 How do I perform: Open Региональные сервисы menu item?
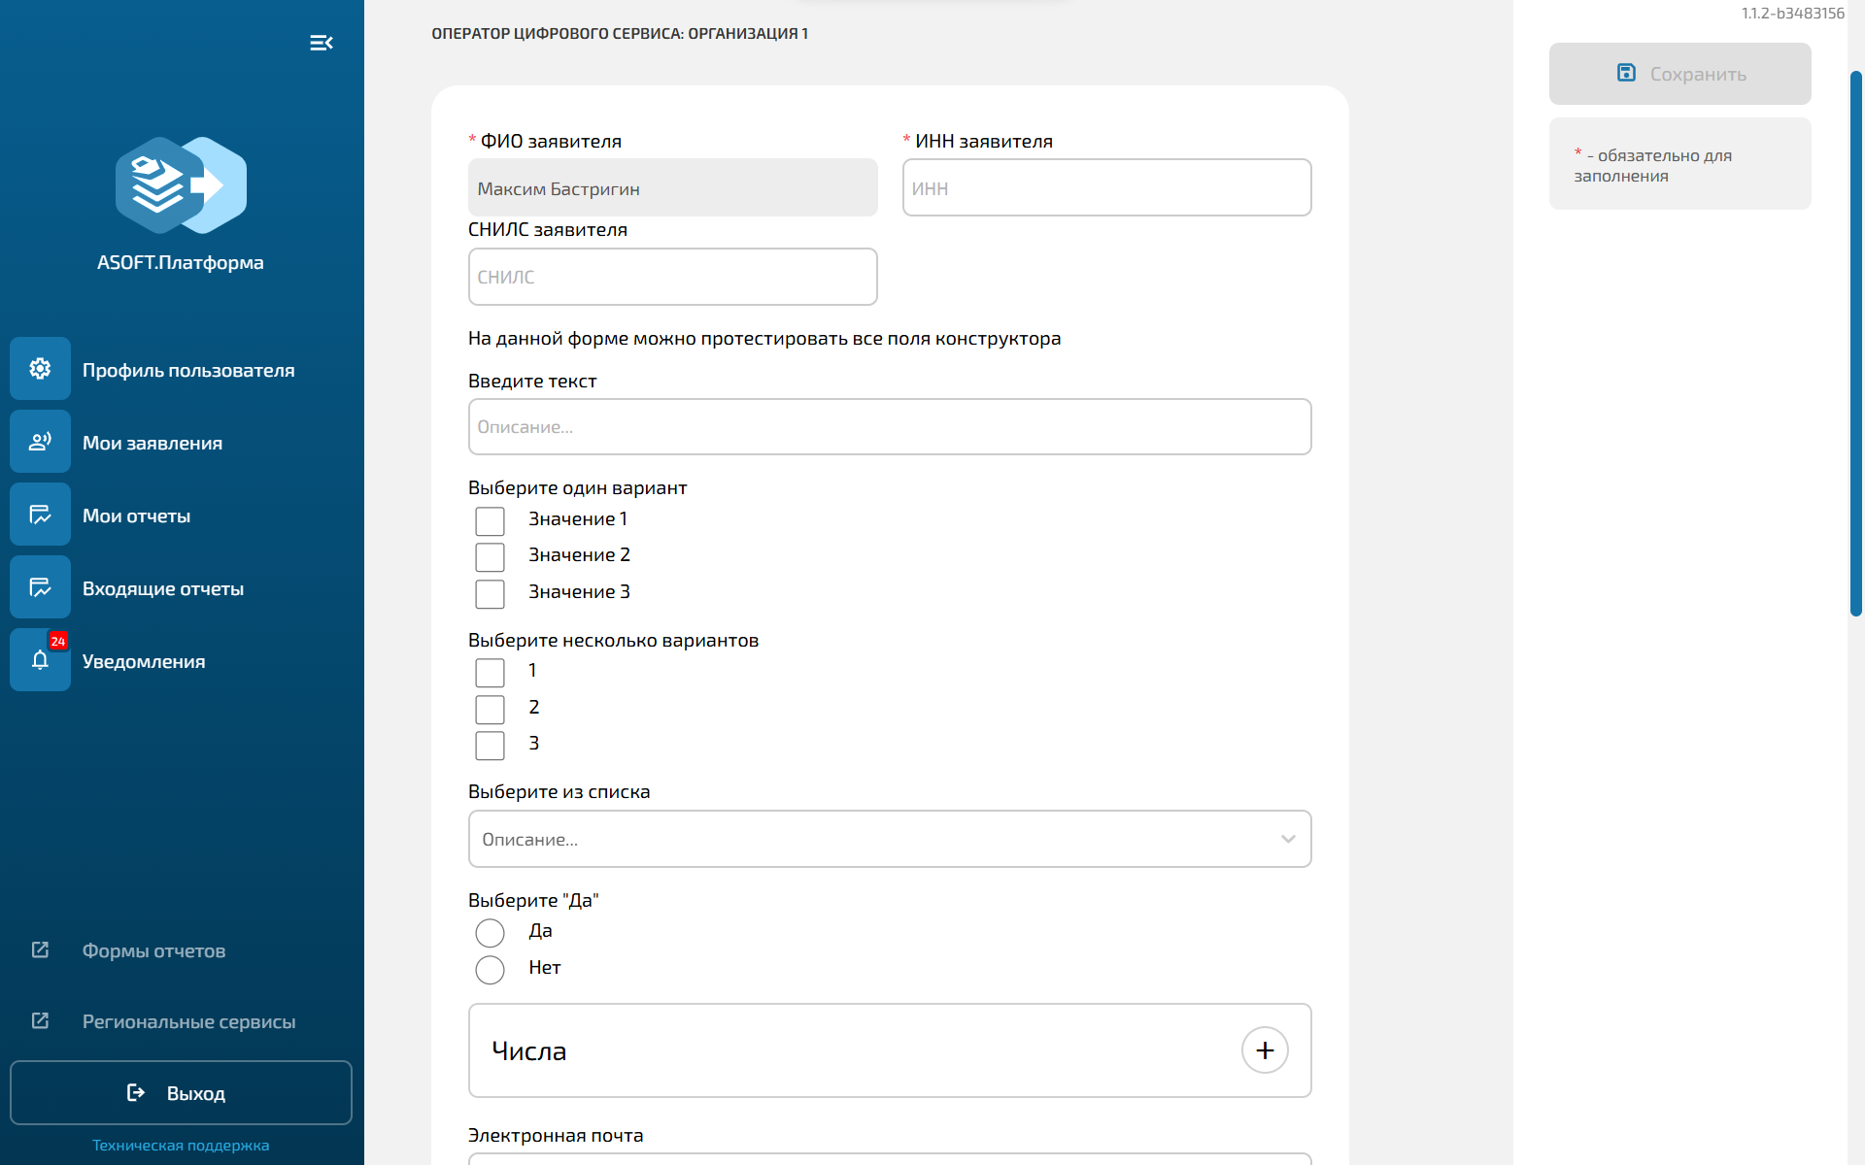[188, 1021]
